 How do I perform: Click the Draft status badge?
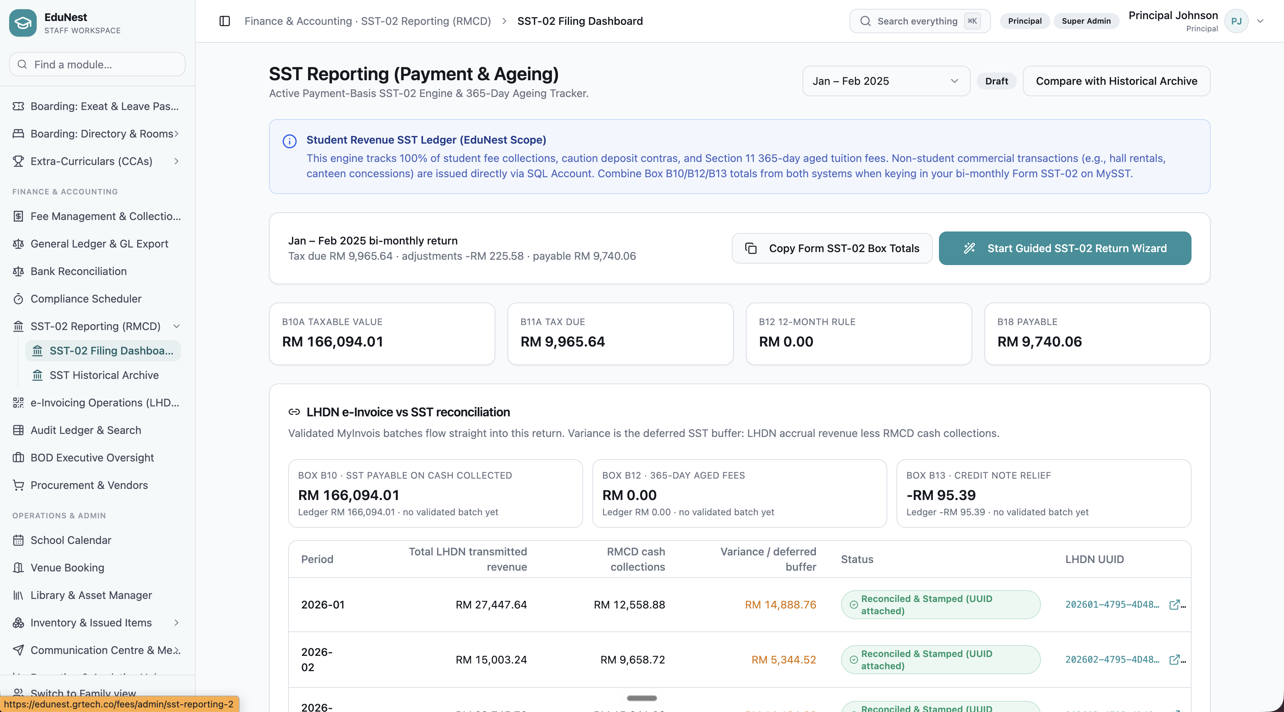click(x=996, y=81)
